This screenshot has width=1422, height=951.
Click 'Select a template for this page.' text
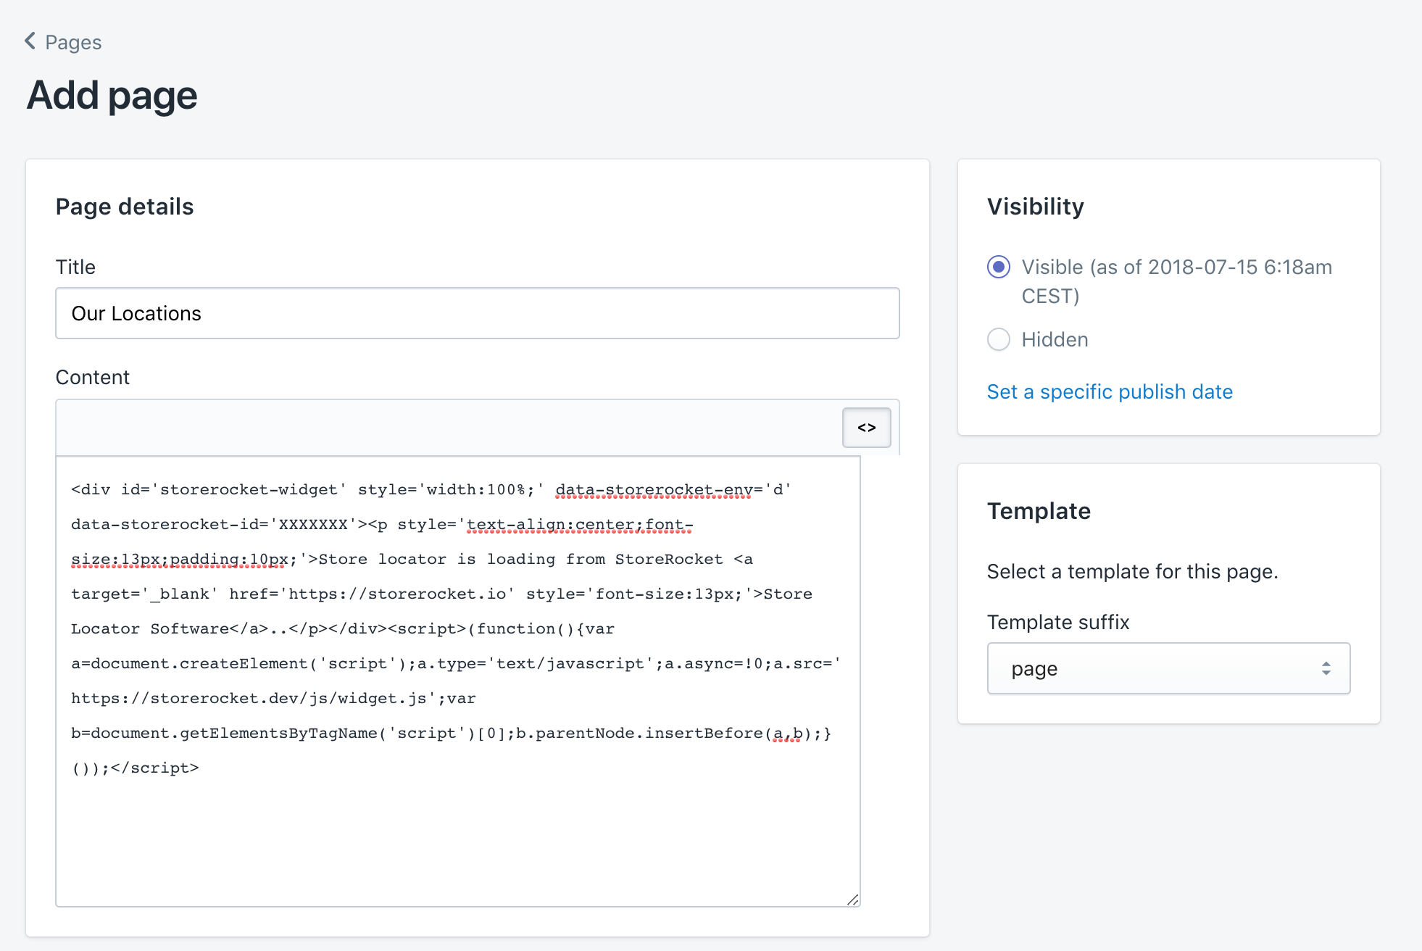1132,572
